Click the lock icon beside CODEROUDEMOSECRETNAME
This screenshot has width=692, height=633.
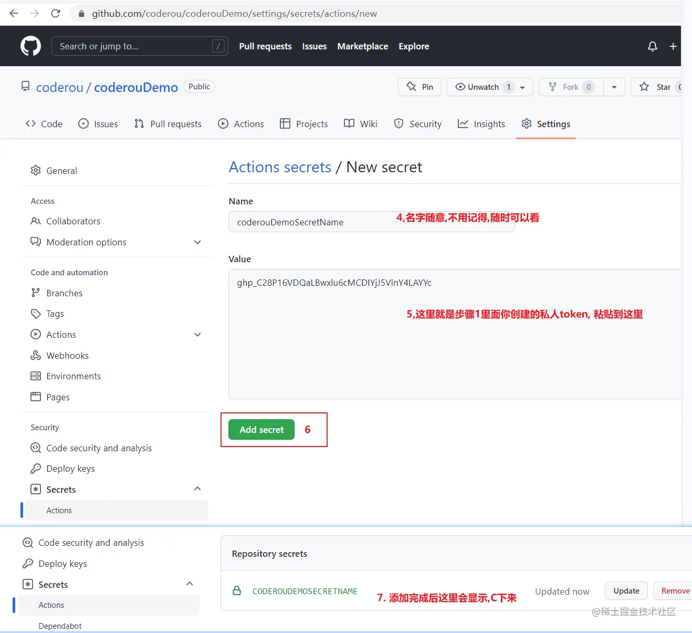(237, 590)
